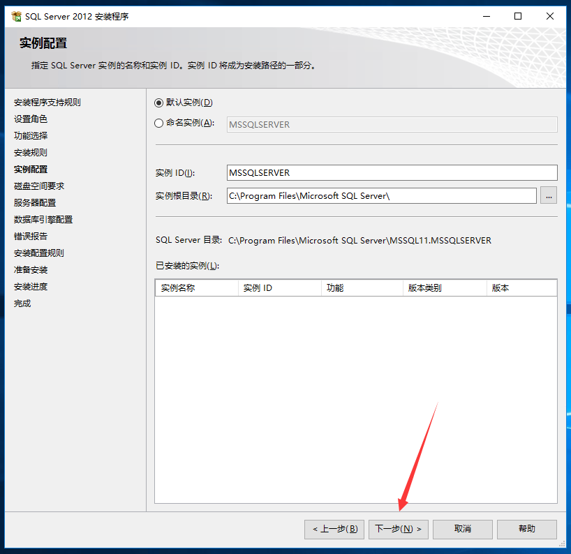Click the 下一步 (Next) button
This screenshot has width=571, height=554.
[x=398, y=529]
